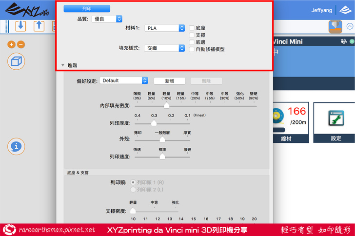Adjust the 列印速度 slider handle

[x=162, y=156]
